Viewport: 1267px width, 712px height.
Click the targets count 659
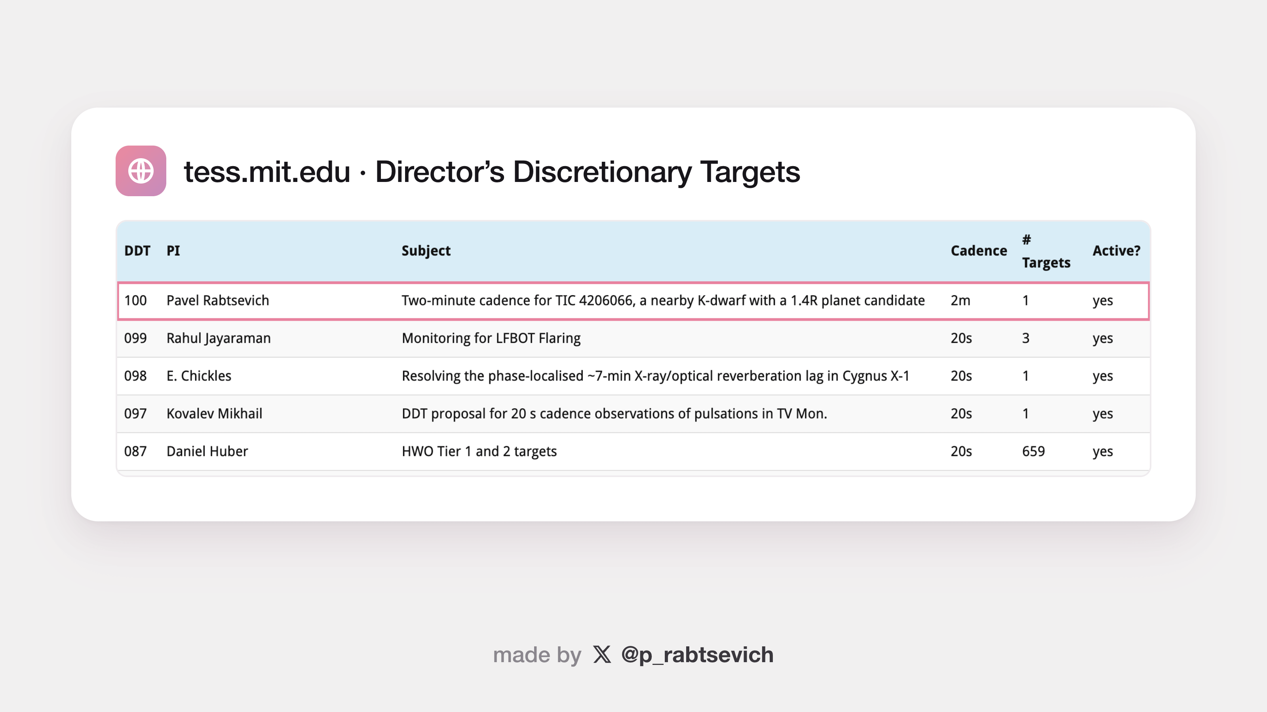tap(1033, 451)
